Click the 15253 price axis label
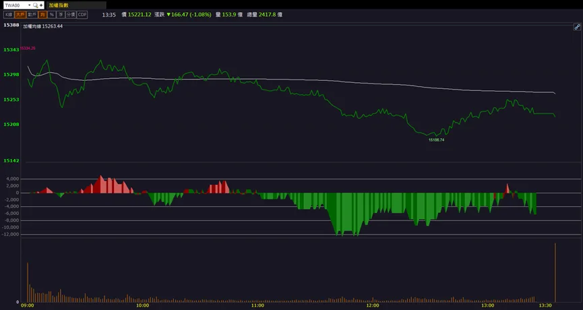Image resolution: width=583 pixels, height=310 pixels. pos(11,100)
